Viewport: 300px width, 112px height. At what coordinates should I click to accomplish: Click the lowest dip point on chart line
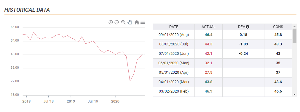point(130,81)
